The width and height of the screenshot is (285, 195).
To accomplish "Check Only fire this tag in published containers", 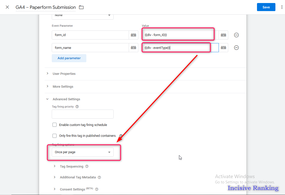I will pyautogui.click(x=55, y=136).
